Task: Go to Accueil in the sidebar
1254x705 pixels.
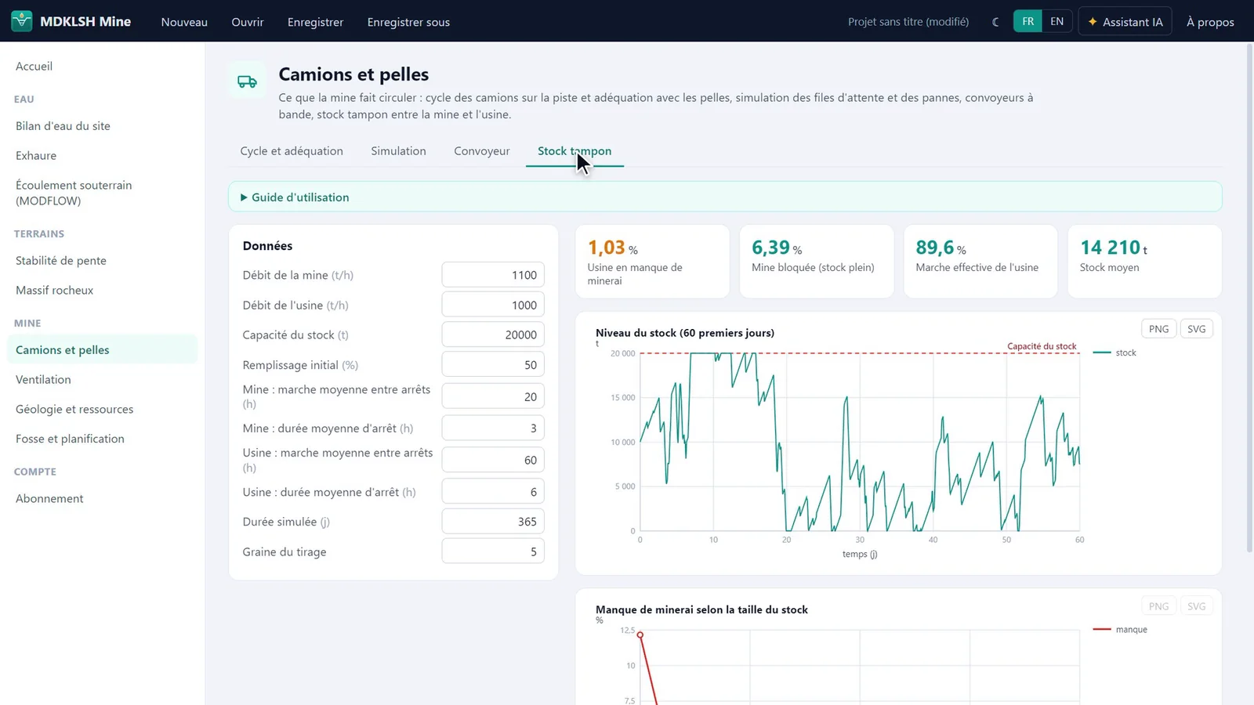Action: pos(102,67)
